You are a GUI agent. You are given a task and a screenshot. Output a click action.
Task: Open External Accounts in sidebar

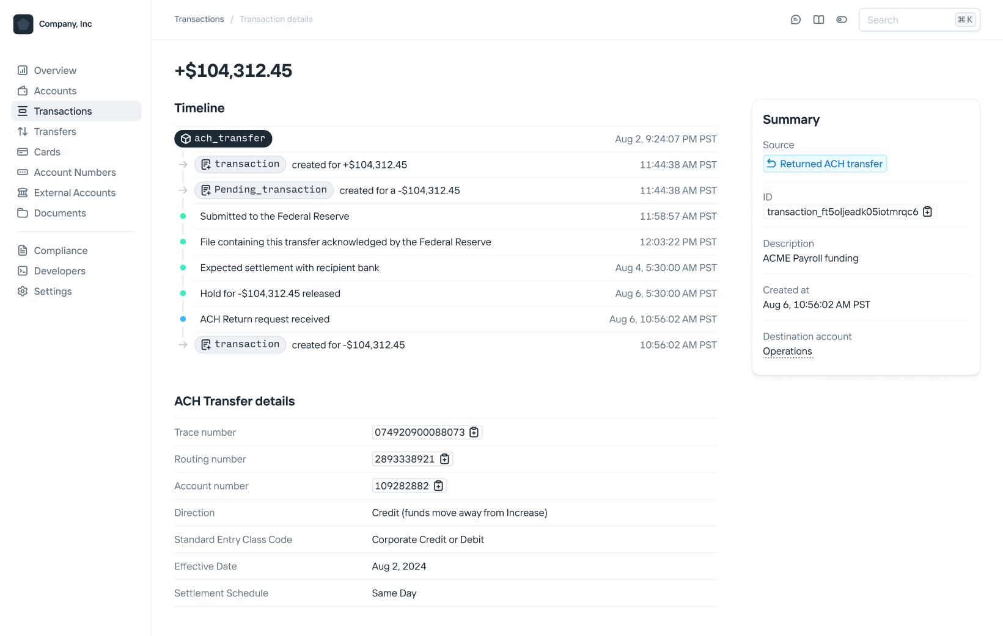pyautogui.click(x=75, y=193)
